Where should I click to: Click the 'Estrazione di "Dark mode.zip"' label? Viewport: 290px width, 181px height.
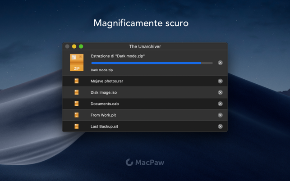[118, 56]
